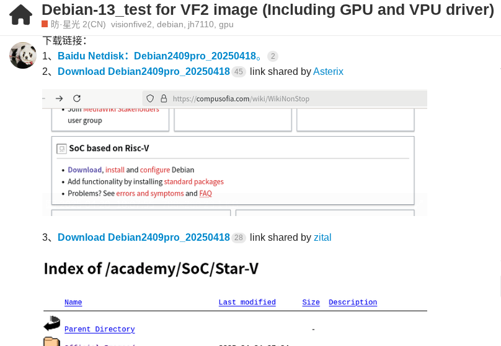Click the icon beside SoC based on Risc-V
The height and width of the screenshot is (346, 501).
click(61, 149)
